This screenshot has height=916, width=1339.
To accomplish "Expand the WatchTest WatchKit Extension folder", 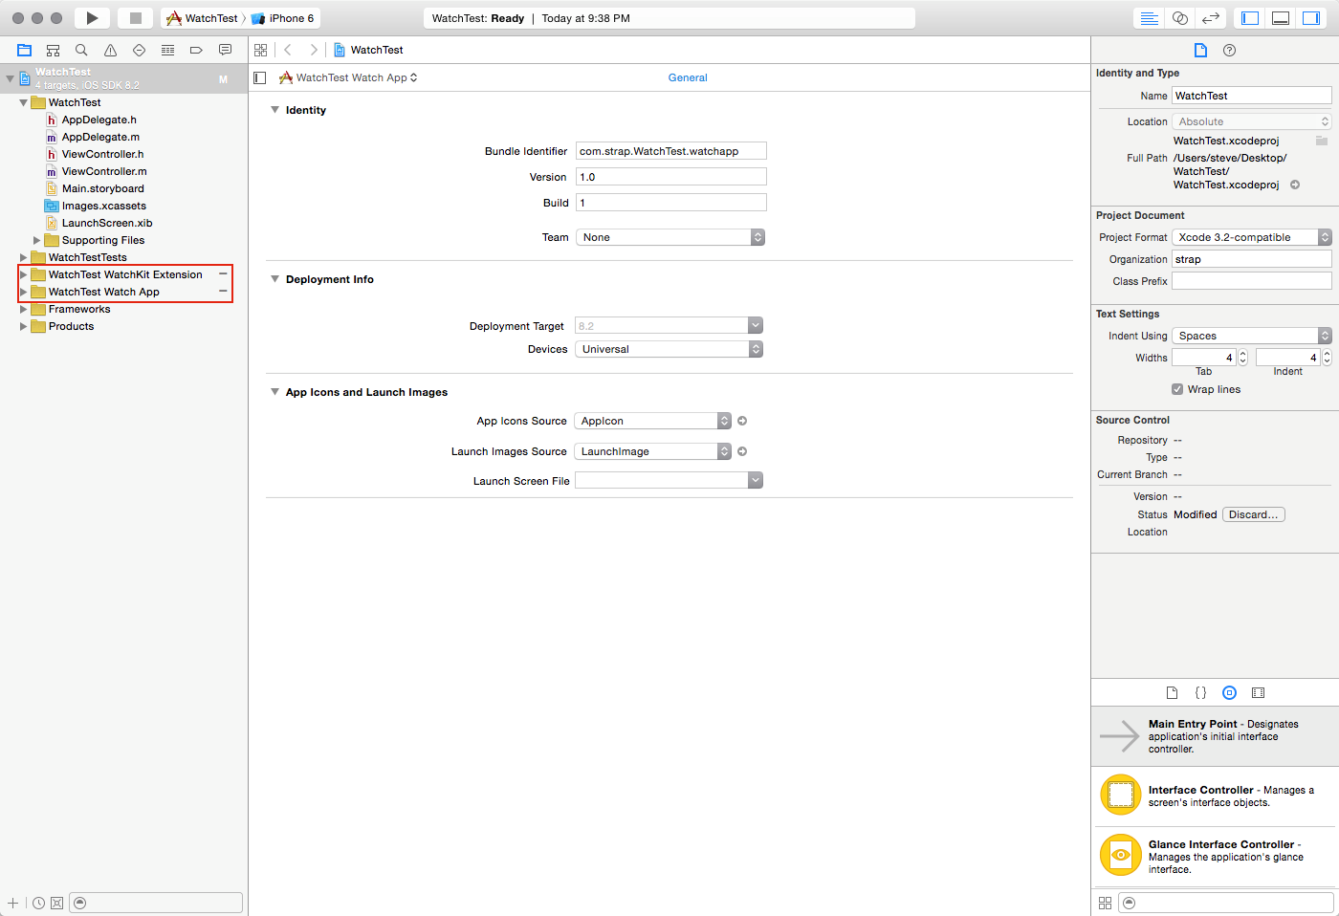I will point(23,274).
